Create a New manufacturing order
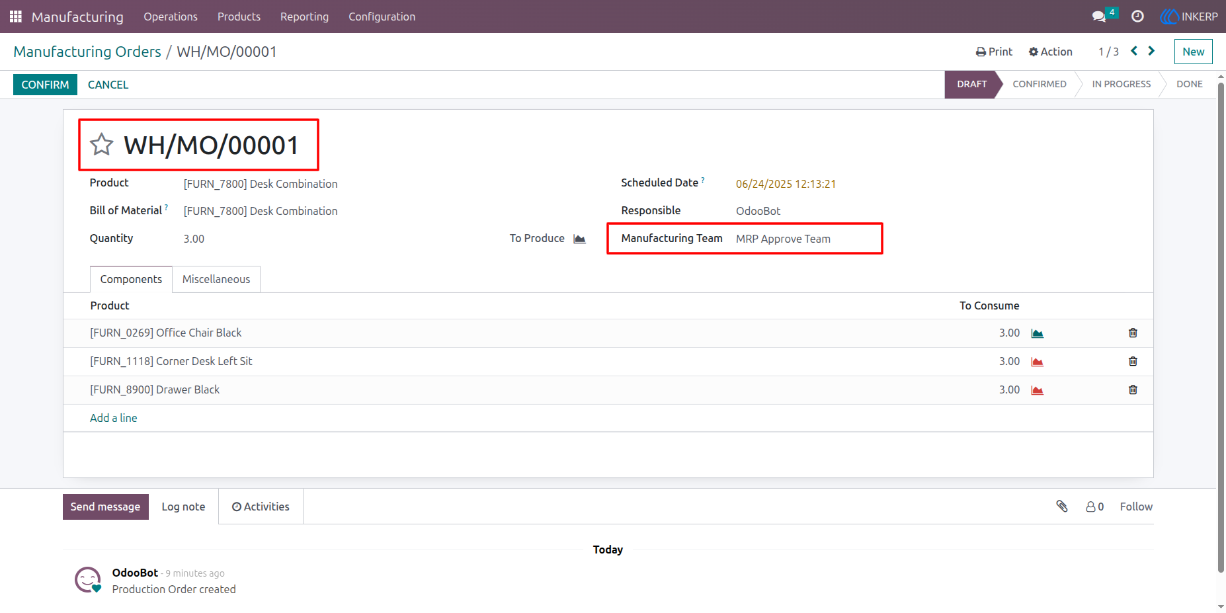This screenshot has height=613, width=1226. (x=1193, y=52)
